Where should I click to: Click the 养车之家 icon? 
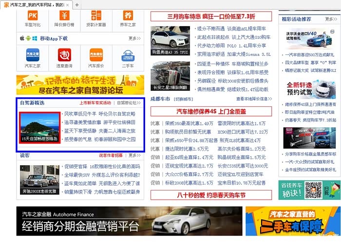pyautogui.click(x=128, y=16)
